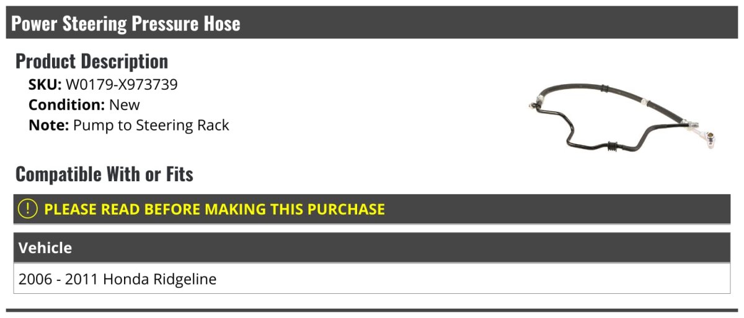Click the left end fitting of the pictured hose

click(x=534, y=106)
